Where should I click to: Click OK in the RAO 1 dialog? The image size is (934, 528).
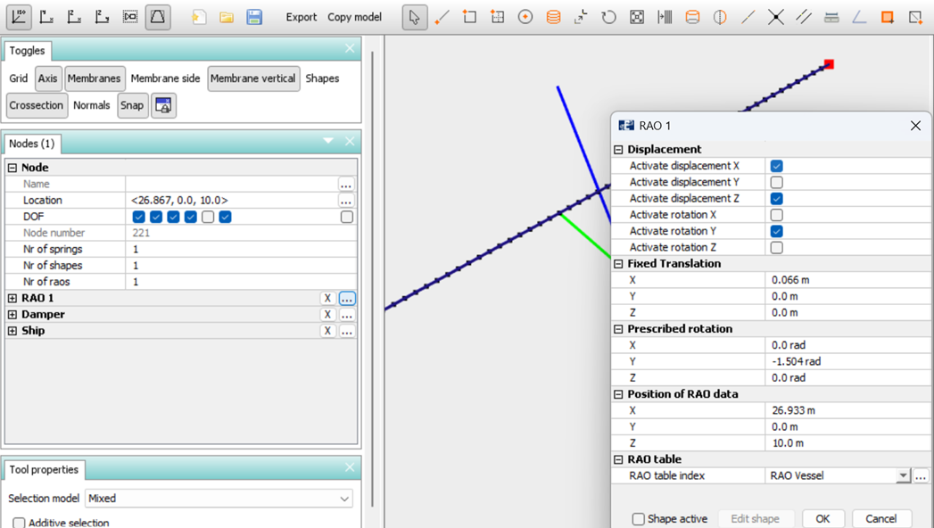pyautogui.click(x=822, y=519)
